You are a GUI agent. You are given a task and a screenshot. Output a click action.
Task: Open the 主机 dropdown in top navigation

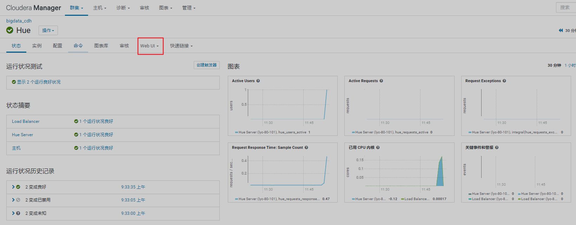coord(100,8)
